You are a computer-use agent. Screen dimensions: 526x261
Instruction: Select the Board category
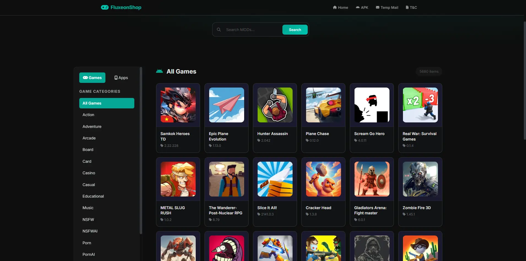click(x=107, y=150)
